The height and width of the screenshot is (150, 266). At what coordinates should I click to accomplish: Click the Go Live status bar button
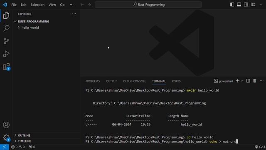[261, 147]
